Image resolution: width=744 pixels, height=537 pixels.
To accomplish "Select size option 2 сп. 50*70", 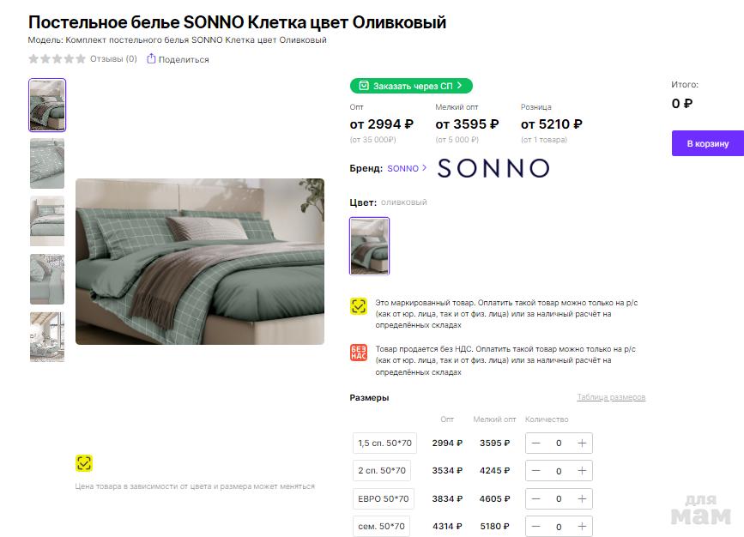I will tap(382, 471).
